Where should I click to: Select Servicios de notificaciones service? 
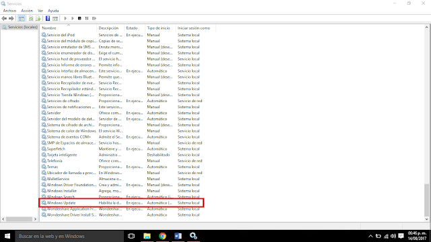click(121, 107)
